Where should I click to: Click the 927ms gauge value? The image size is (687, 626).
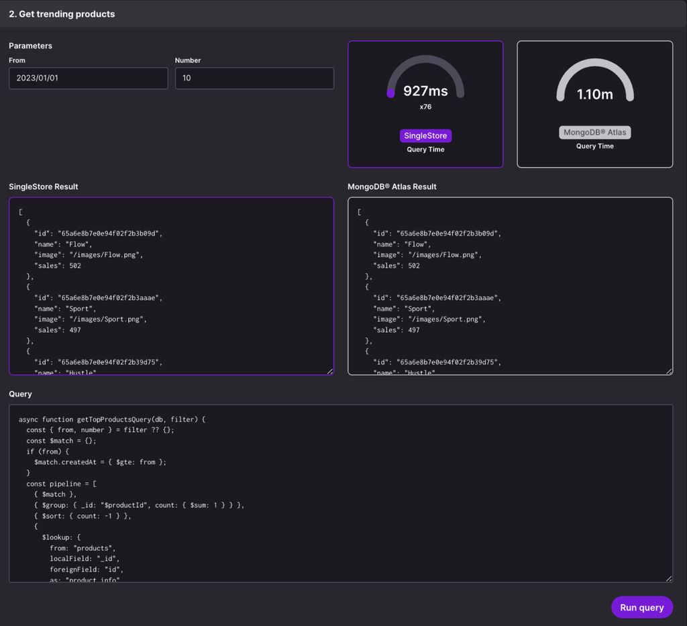pyautogui.click(x=425, y=91)
